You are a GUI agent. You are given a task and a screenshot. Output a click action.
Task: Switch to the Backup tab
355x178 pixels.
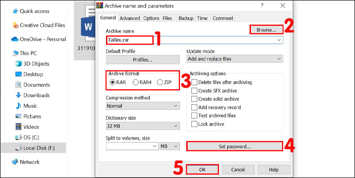186,18
